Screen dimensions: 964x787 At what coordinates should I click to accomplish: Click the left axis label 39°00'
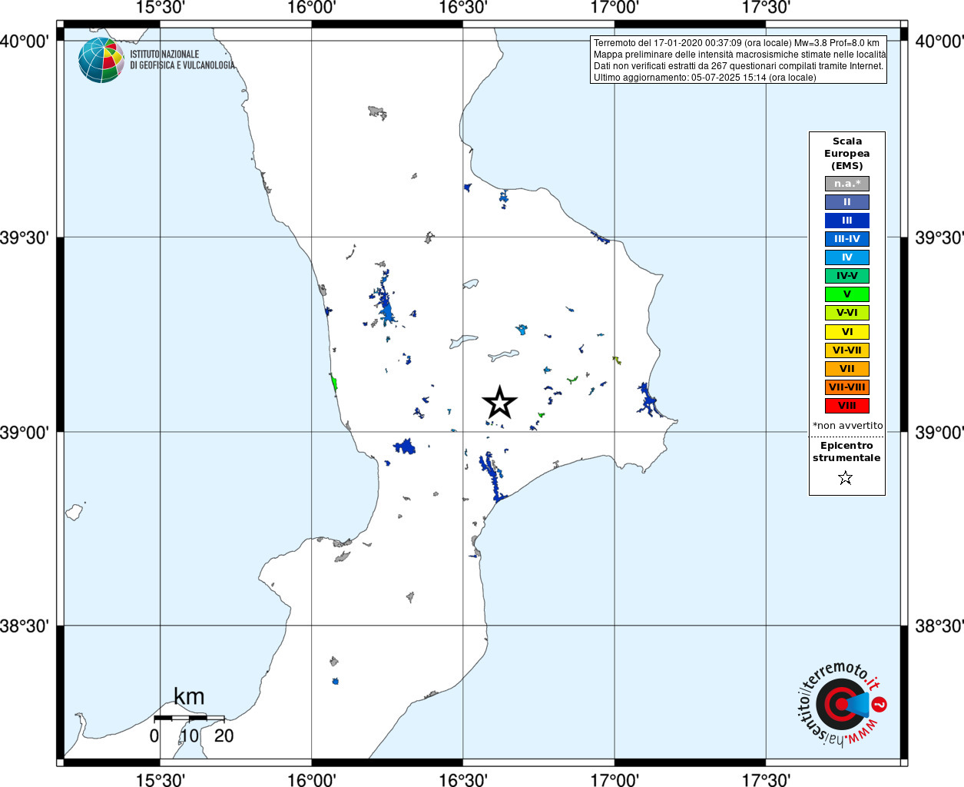tap(25, 432)
